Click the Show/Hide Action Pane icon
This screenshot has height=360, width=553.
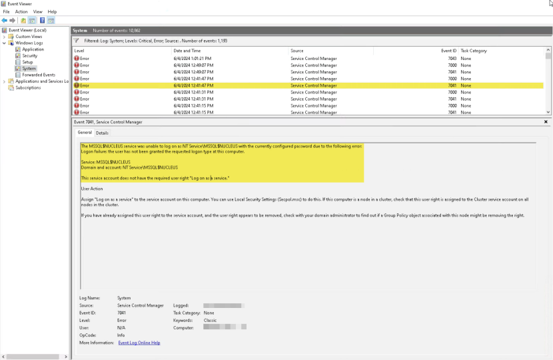[52, 21]
